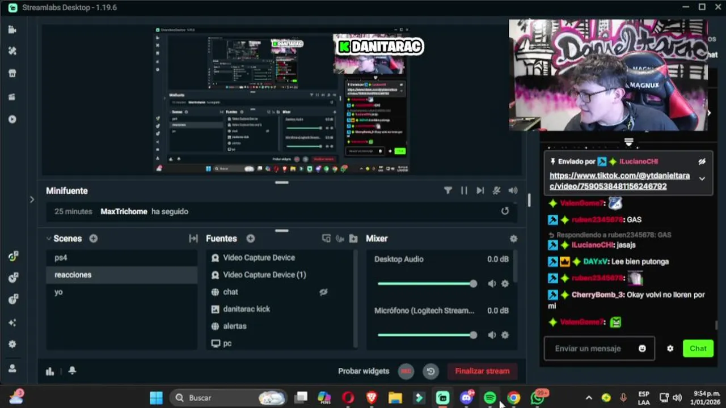726x408 pixels.
Task: Open Google Chrome from the taskbar
Action: pos(513,398)
